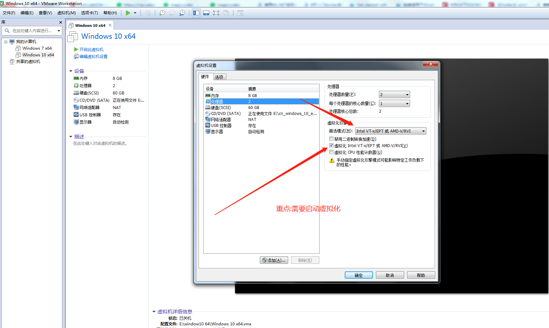This screenshot has width=549, height=328.
Task: Switch to 选项 tab in settings dialog
Action: 219,77
